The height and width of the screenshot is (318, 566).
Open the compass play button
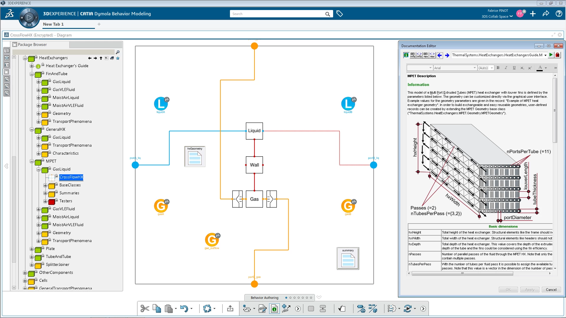29,18
